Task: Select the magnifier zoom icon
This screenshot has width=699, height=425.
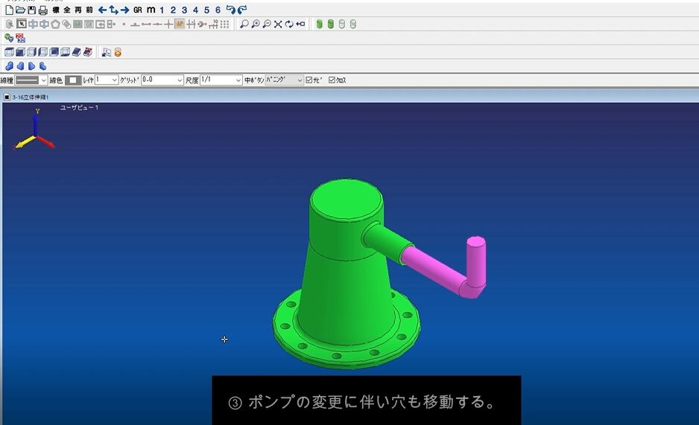Action: click(244, 24)
